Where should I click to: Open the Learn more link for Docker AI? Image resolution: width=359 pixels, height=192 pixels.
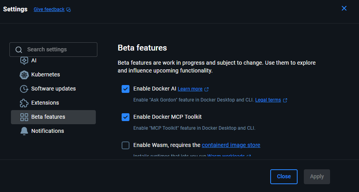point(190,89)
